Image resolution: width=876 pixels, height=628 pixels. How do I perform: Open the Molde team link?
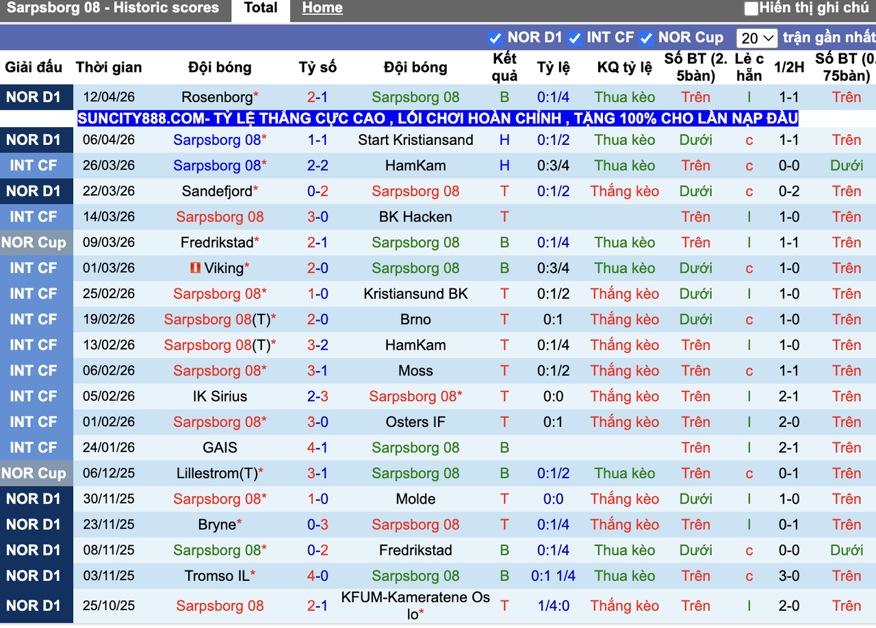point(415,499)
